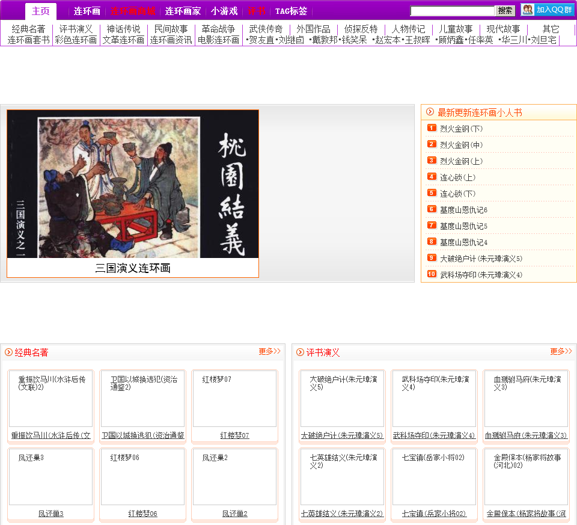
Task: Join the group via 加入QQ群 button
Action: pos(548,10)
